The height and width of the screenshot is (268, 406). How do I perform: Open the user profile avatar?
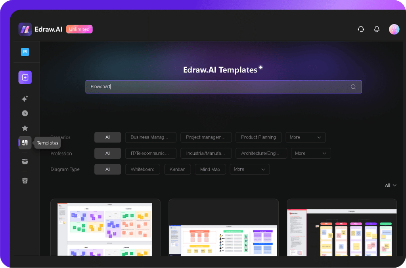(394, 29)
